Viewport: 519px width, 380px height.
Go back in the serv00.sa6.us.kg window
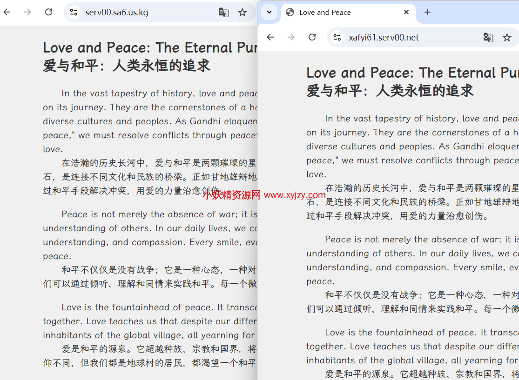pyautogui.click(x=7, y=12)
